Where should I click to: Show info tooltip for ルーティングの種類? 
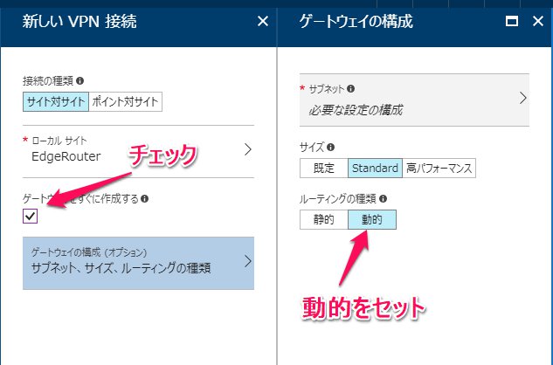click(383, 198)
